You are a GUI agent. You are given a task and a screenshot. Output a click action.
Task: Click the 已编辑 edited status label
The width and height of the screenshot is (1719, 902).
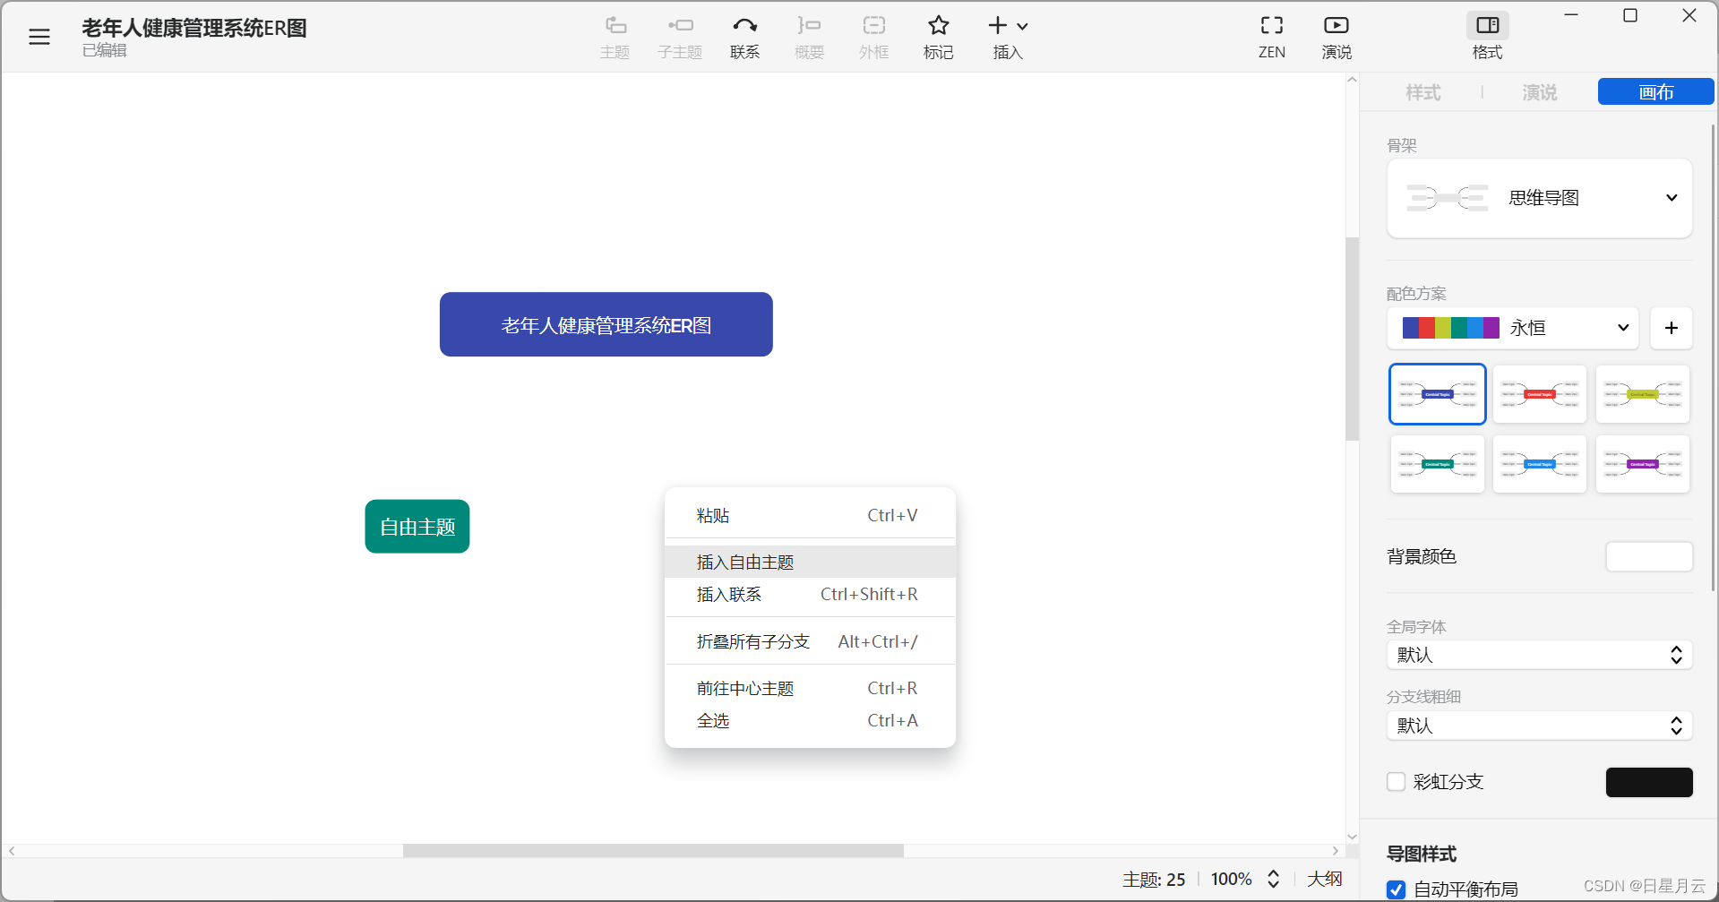tap(105, 50)
